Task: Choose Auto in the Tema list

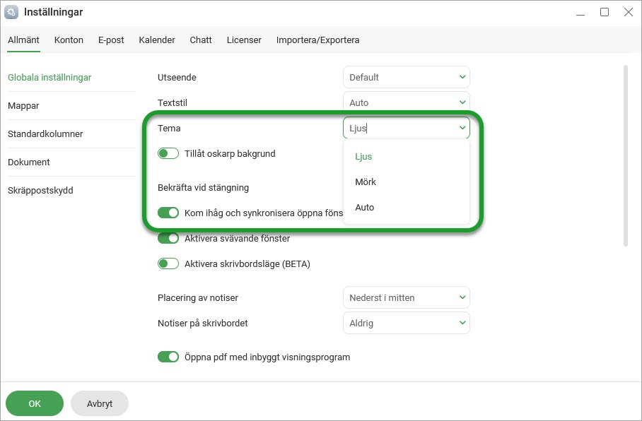Action: 365,208
